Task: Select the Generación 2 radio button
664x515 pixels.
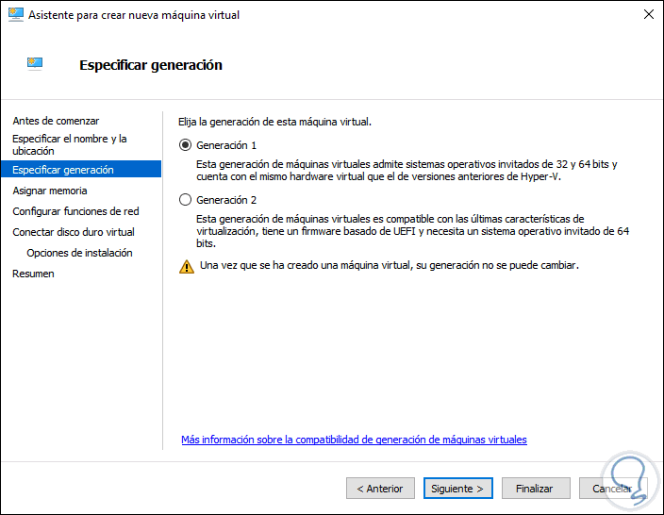Action: point(185,200)
